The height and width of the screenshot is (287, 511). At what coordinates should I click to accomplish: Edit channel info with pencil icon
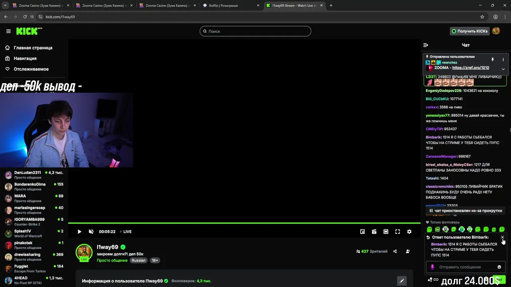[x=402, y=281]
